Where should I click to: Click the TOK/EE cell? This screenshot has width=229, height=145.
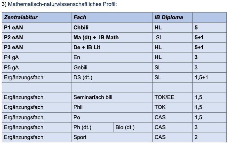172,97
